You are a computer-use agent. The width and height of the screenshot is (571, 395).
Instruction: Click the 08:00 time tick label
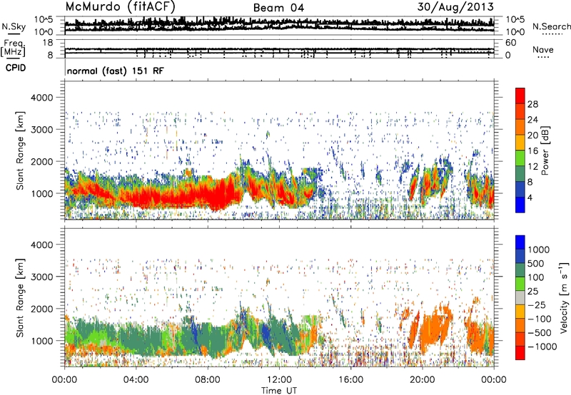coord(208,380)
